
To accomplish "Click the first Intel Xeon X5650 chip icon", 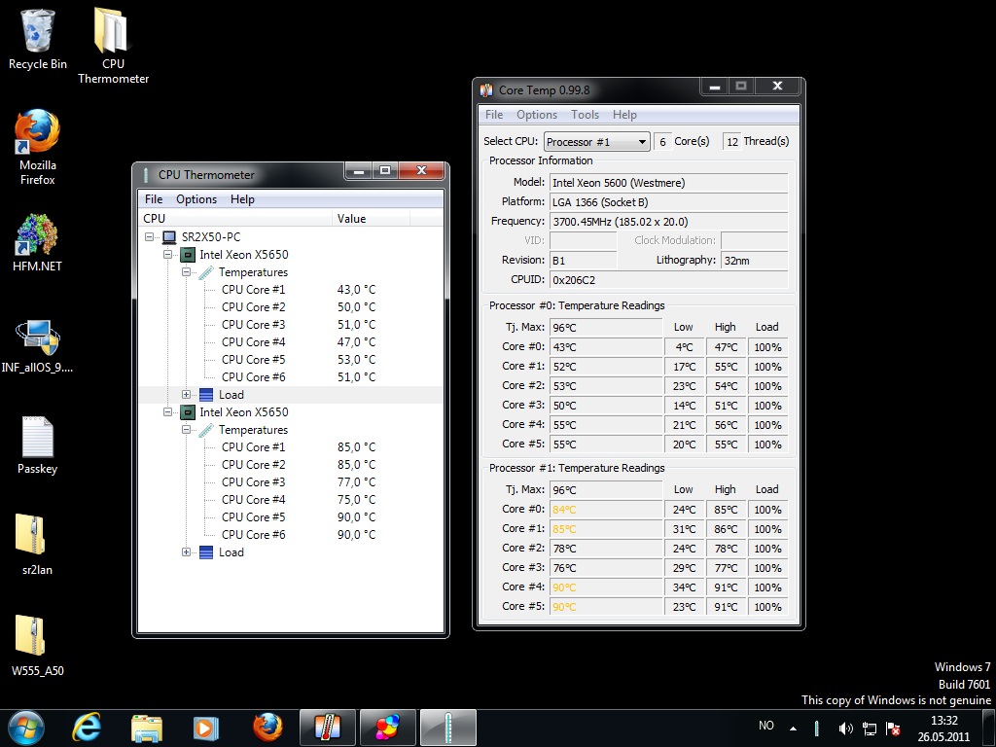I will point(188,255).
